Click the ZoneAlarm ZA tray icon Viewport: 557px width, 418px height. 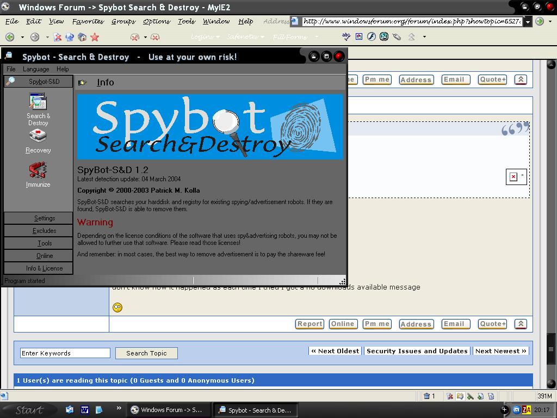pyautogui.click(x=527, y=410)
